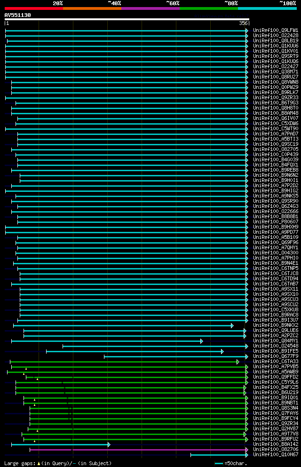Select label UniRef100_C5XKU8

276,310
